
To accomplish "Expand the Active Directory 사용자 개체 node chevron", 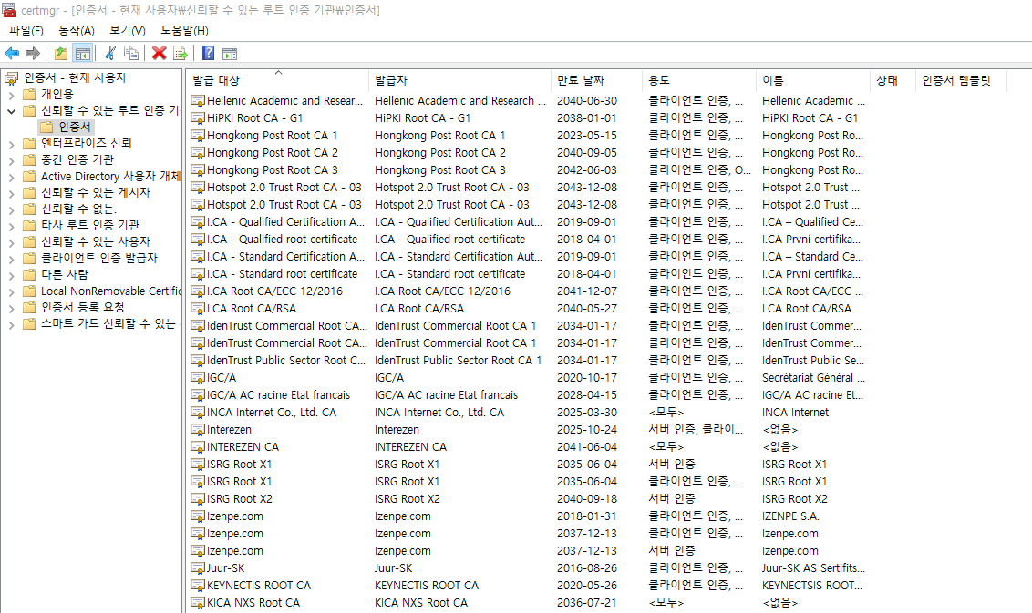I will (x=11, y=177).
